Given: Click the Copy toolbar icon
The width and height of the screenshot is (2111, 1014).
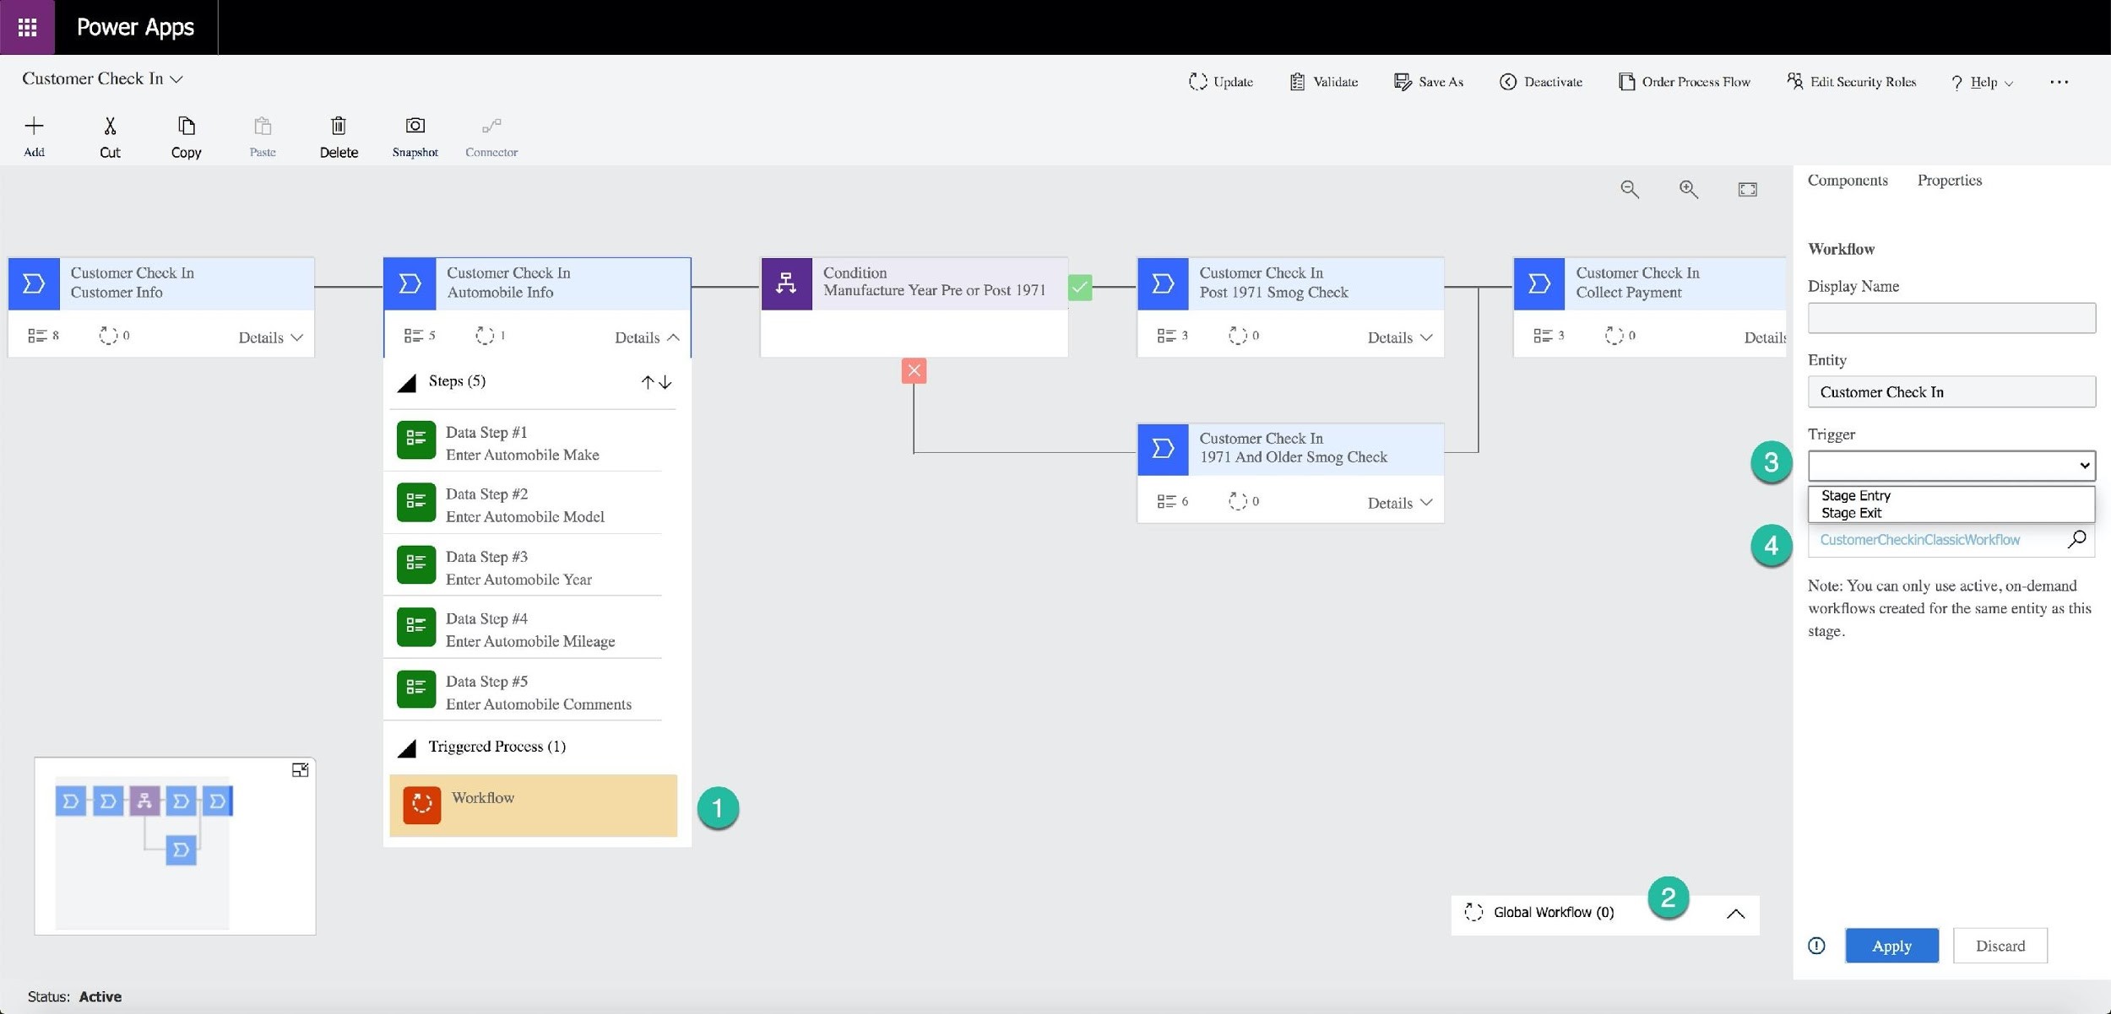Looking at the screenshot, I should tap(186, 127).
